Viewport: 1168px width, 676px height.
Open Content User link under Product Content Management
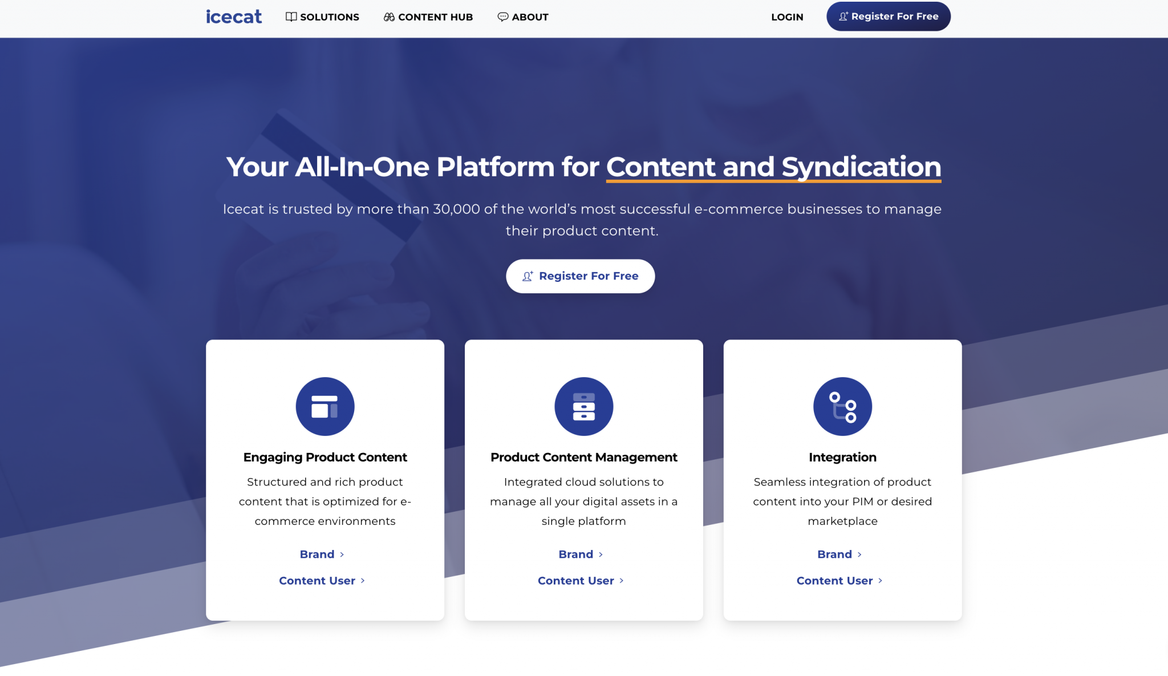pyautogui.click(x=581, y=581)
